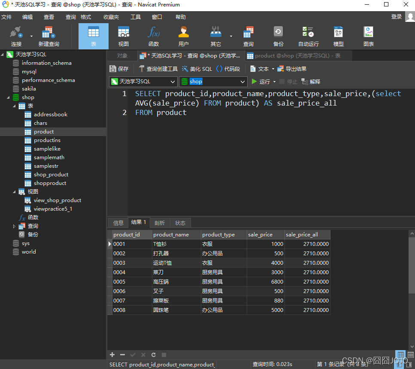415x369 pixels.
Task: Click the 新建查询 new query icon
Action: tap(48, 36)
